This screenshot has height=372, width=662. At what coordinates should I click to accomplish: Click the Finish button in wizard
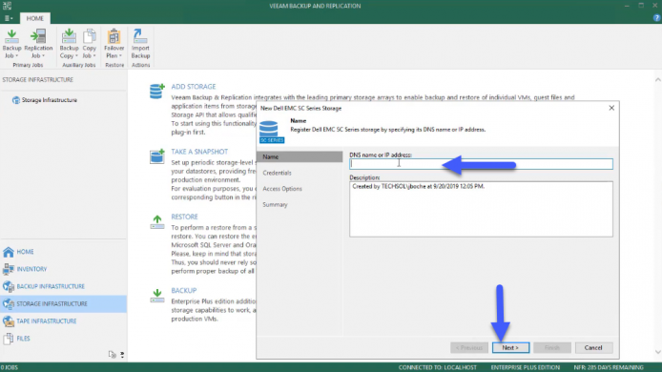(551, 347)
